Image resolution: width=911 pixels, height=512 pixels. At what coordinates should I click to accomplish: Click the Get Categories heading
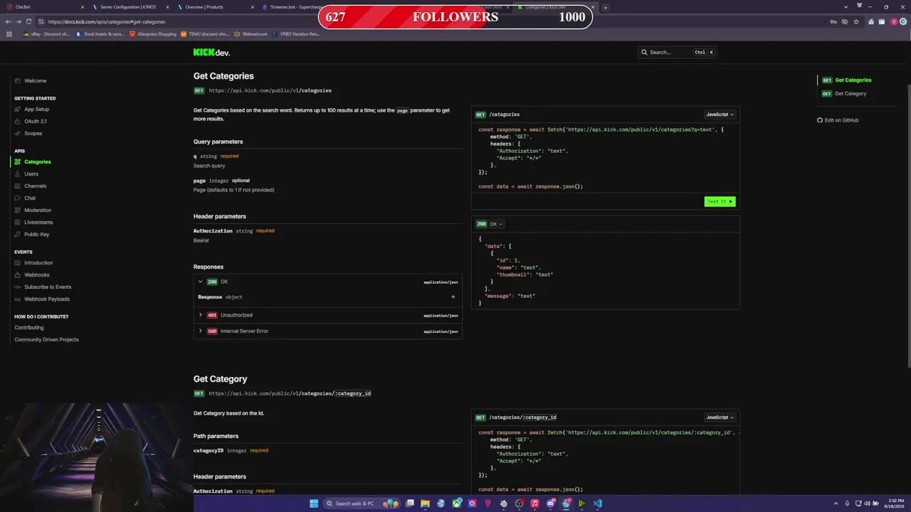tap(223, 76)
